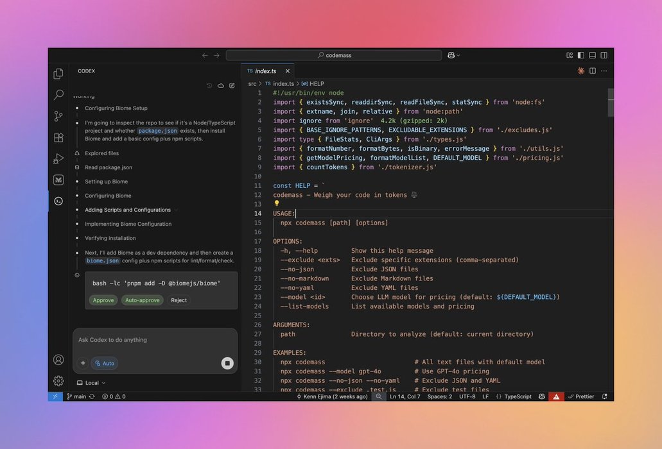Toggle the secondary side bar visibility
This screenshot has width=662, height=449.
[x=604, y=55]
